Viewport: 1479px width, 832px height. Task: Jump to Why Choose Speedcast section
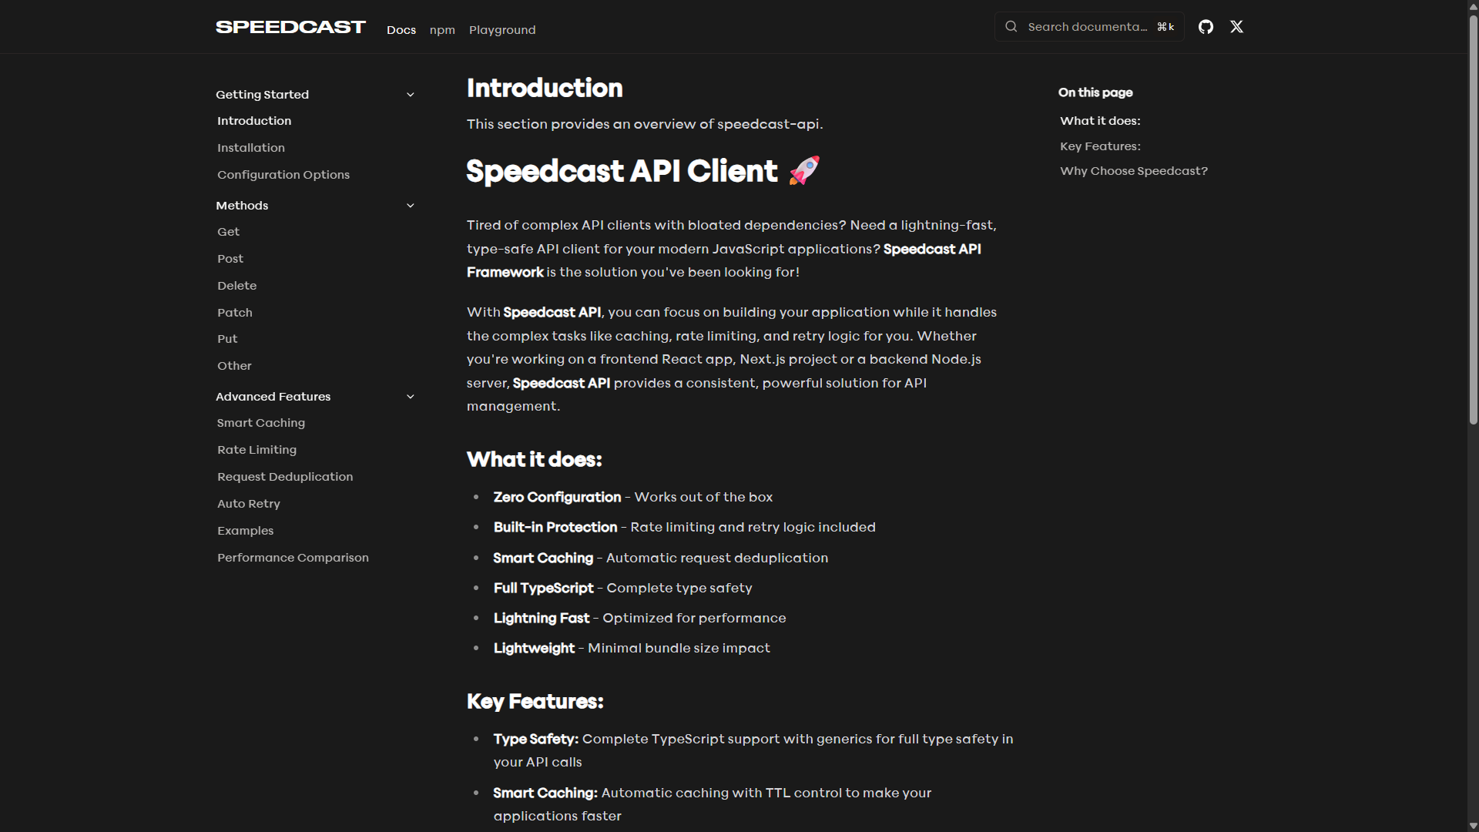(x=1134, y=171)
